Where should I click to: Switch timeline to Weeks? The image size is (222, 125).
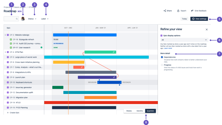pyautogui.click(x=129, y=111)
